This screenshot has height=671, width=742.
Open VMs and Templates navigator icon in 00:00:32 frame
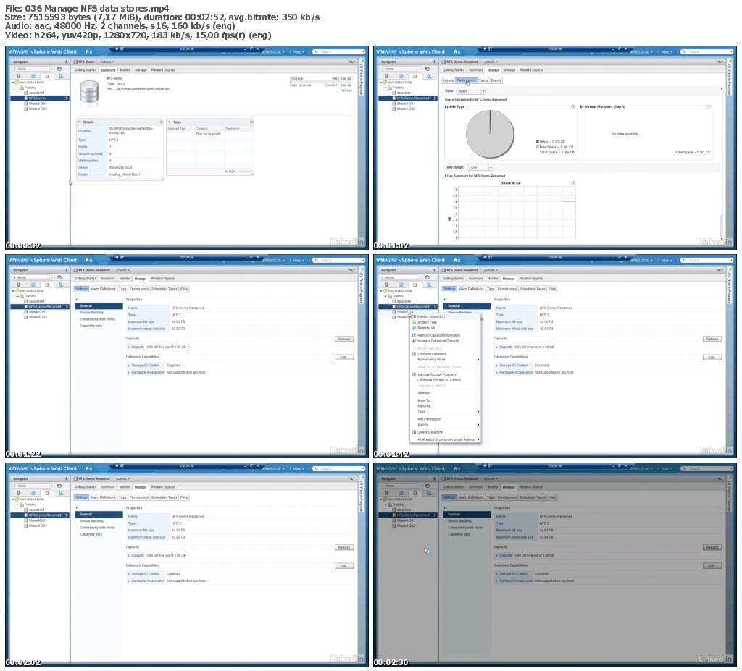[33, 76]
